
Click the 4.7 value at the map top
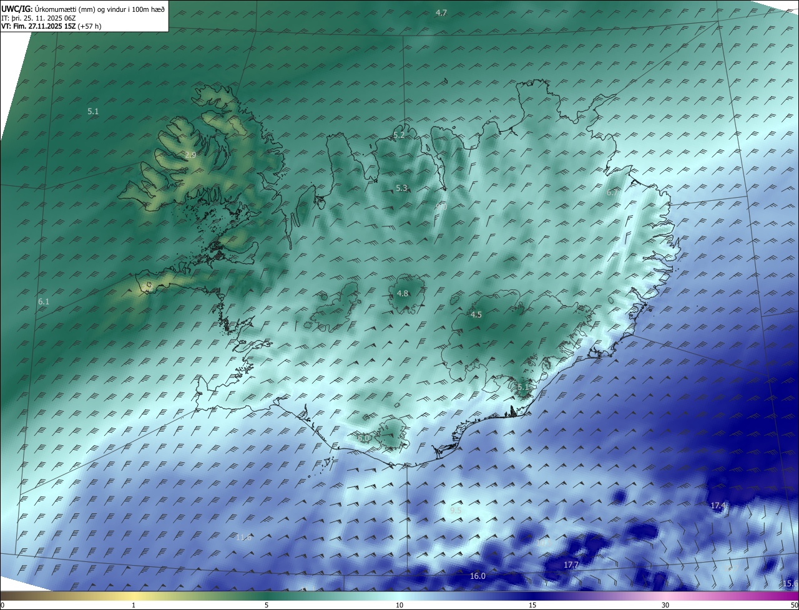[x=441, y=12]
